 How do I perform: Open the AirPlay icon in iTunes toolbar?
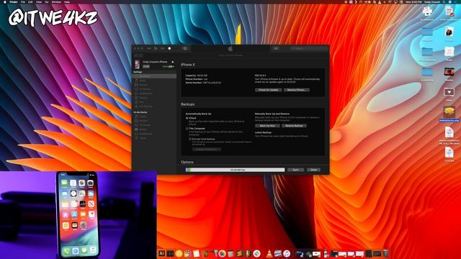pos(185,48)
